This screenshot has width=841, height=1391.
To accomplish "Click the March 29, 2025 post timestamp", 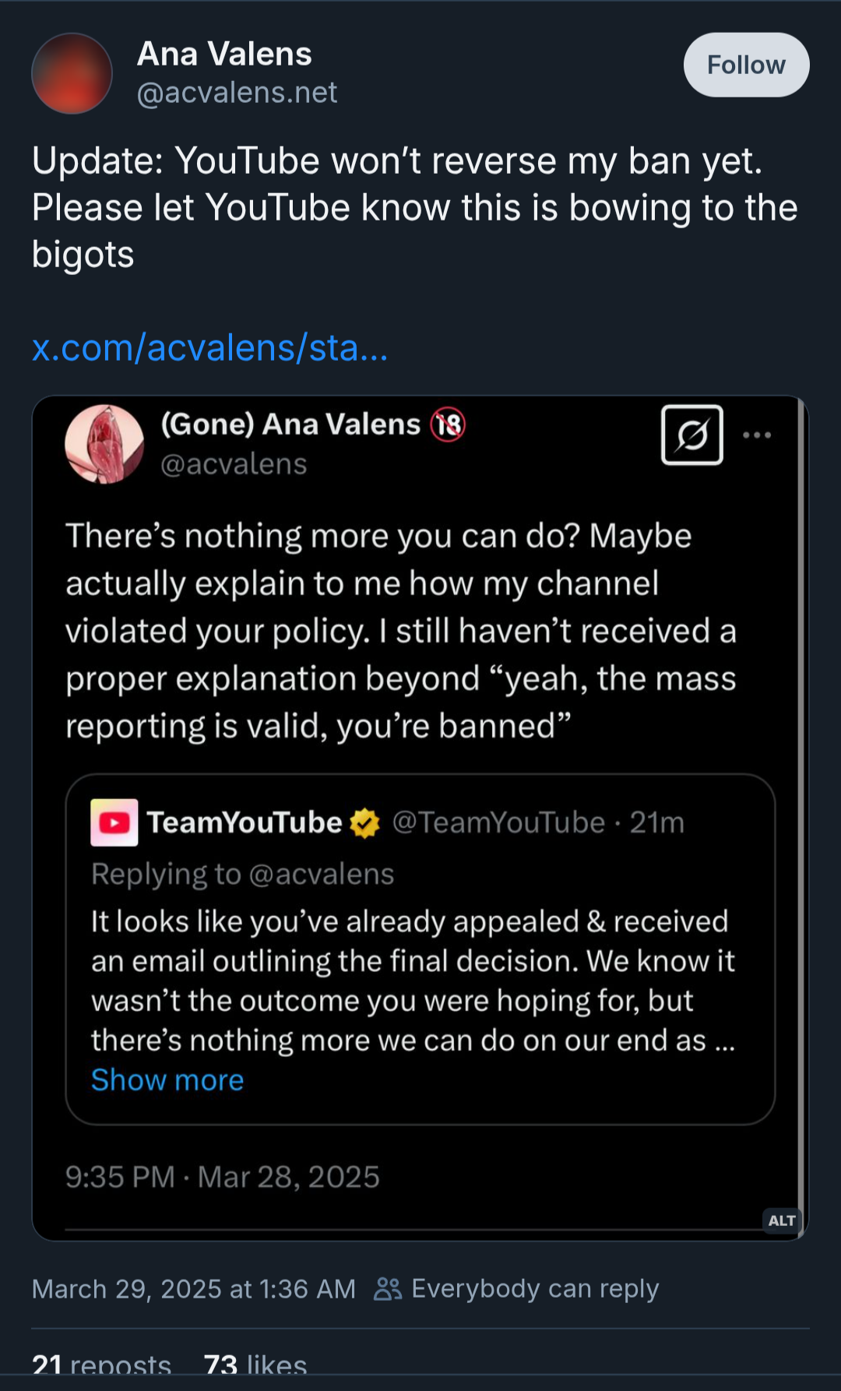I will pos(193,1288).
